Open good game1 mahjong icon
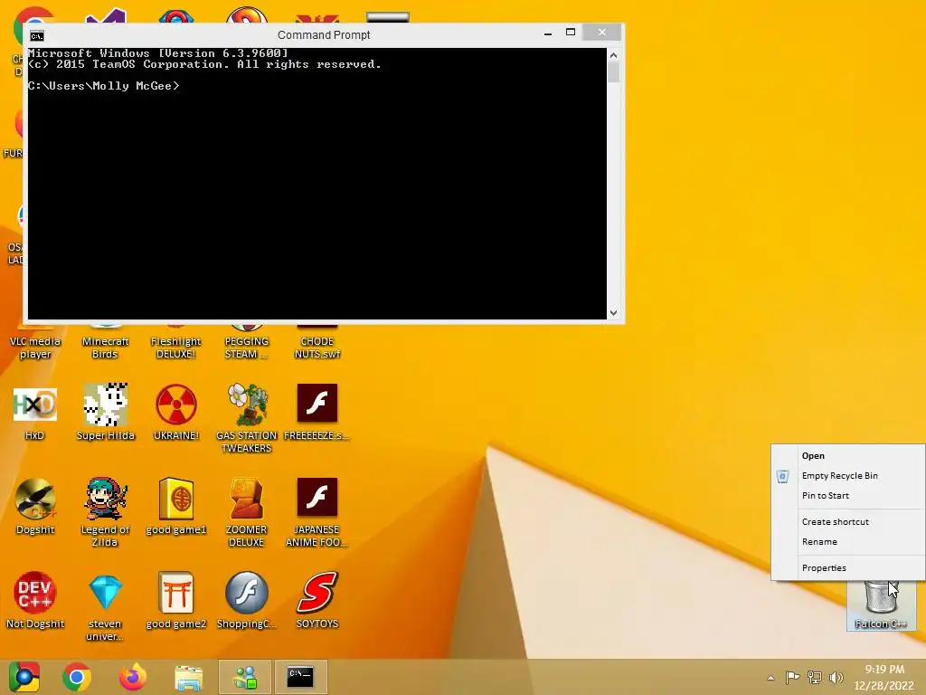The width and height of the screenshot is (926, 695). pos(176,507)
